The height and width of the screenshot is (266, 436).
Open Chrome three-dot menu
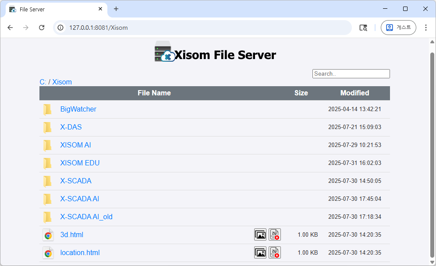coord(426,28)
